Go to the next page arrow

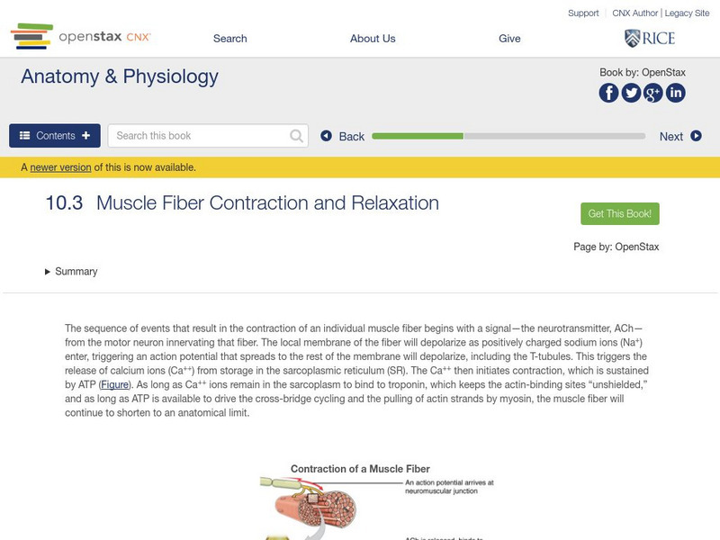click(x=680, y=136)
